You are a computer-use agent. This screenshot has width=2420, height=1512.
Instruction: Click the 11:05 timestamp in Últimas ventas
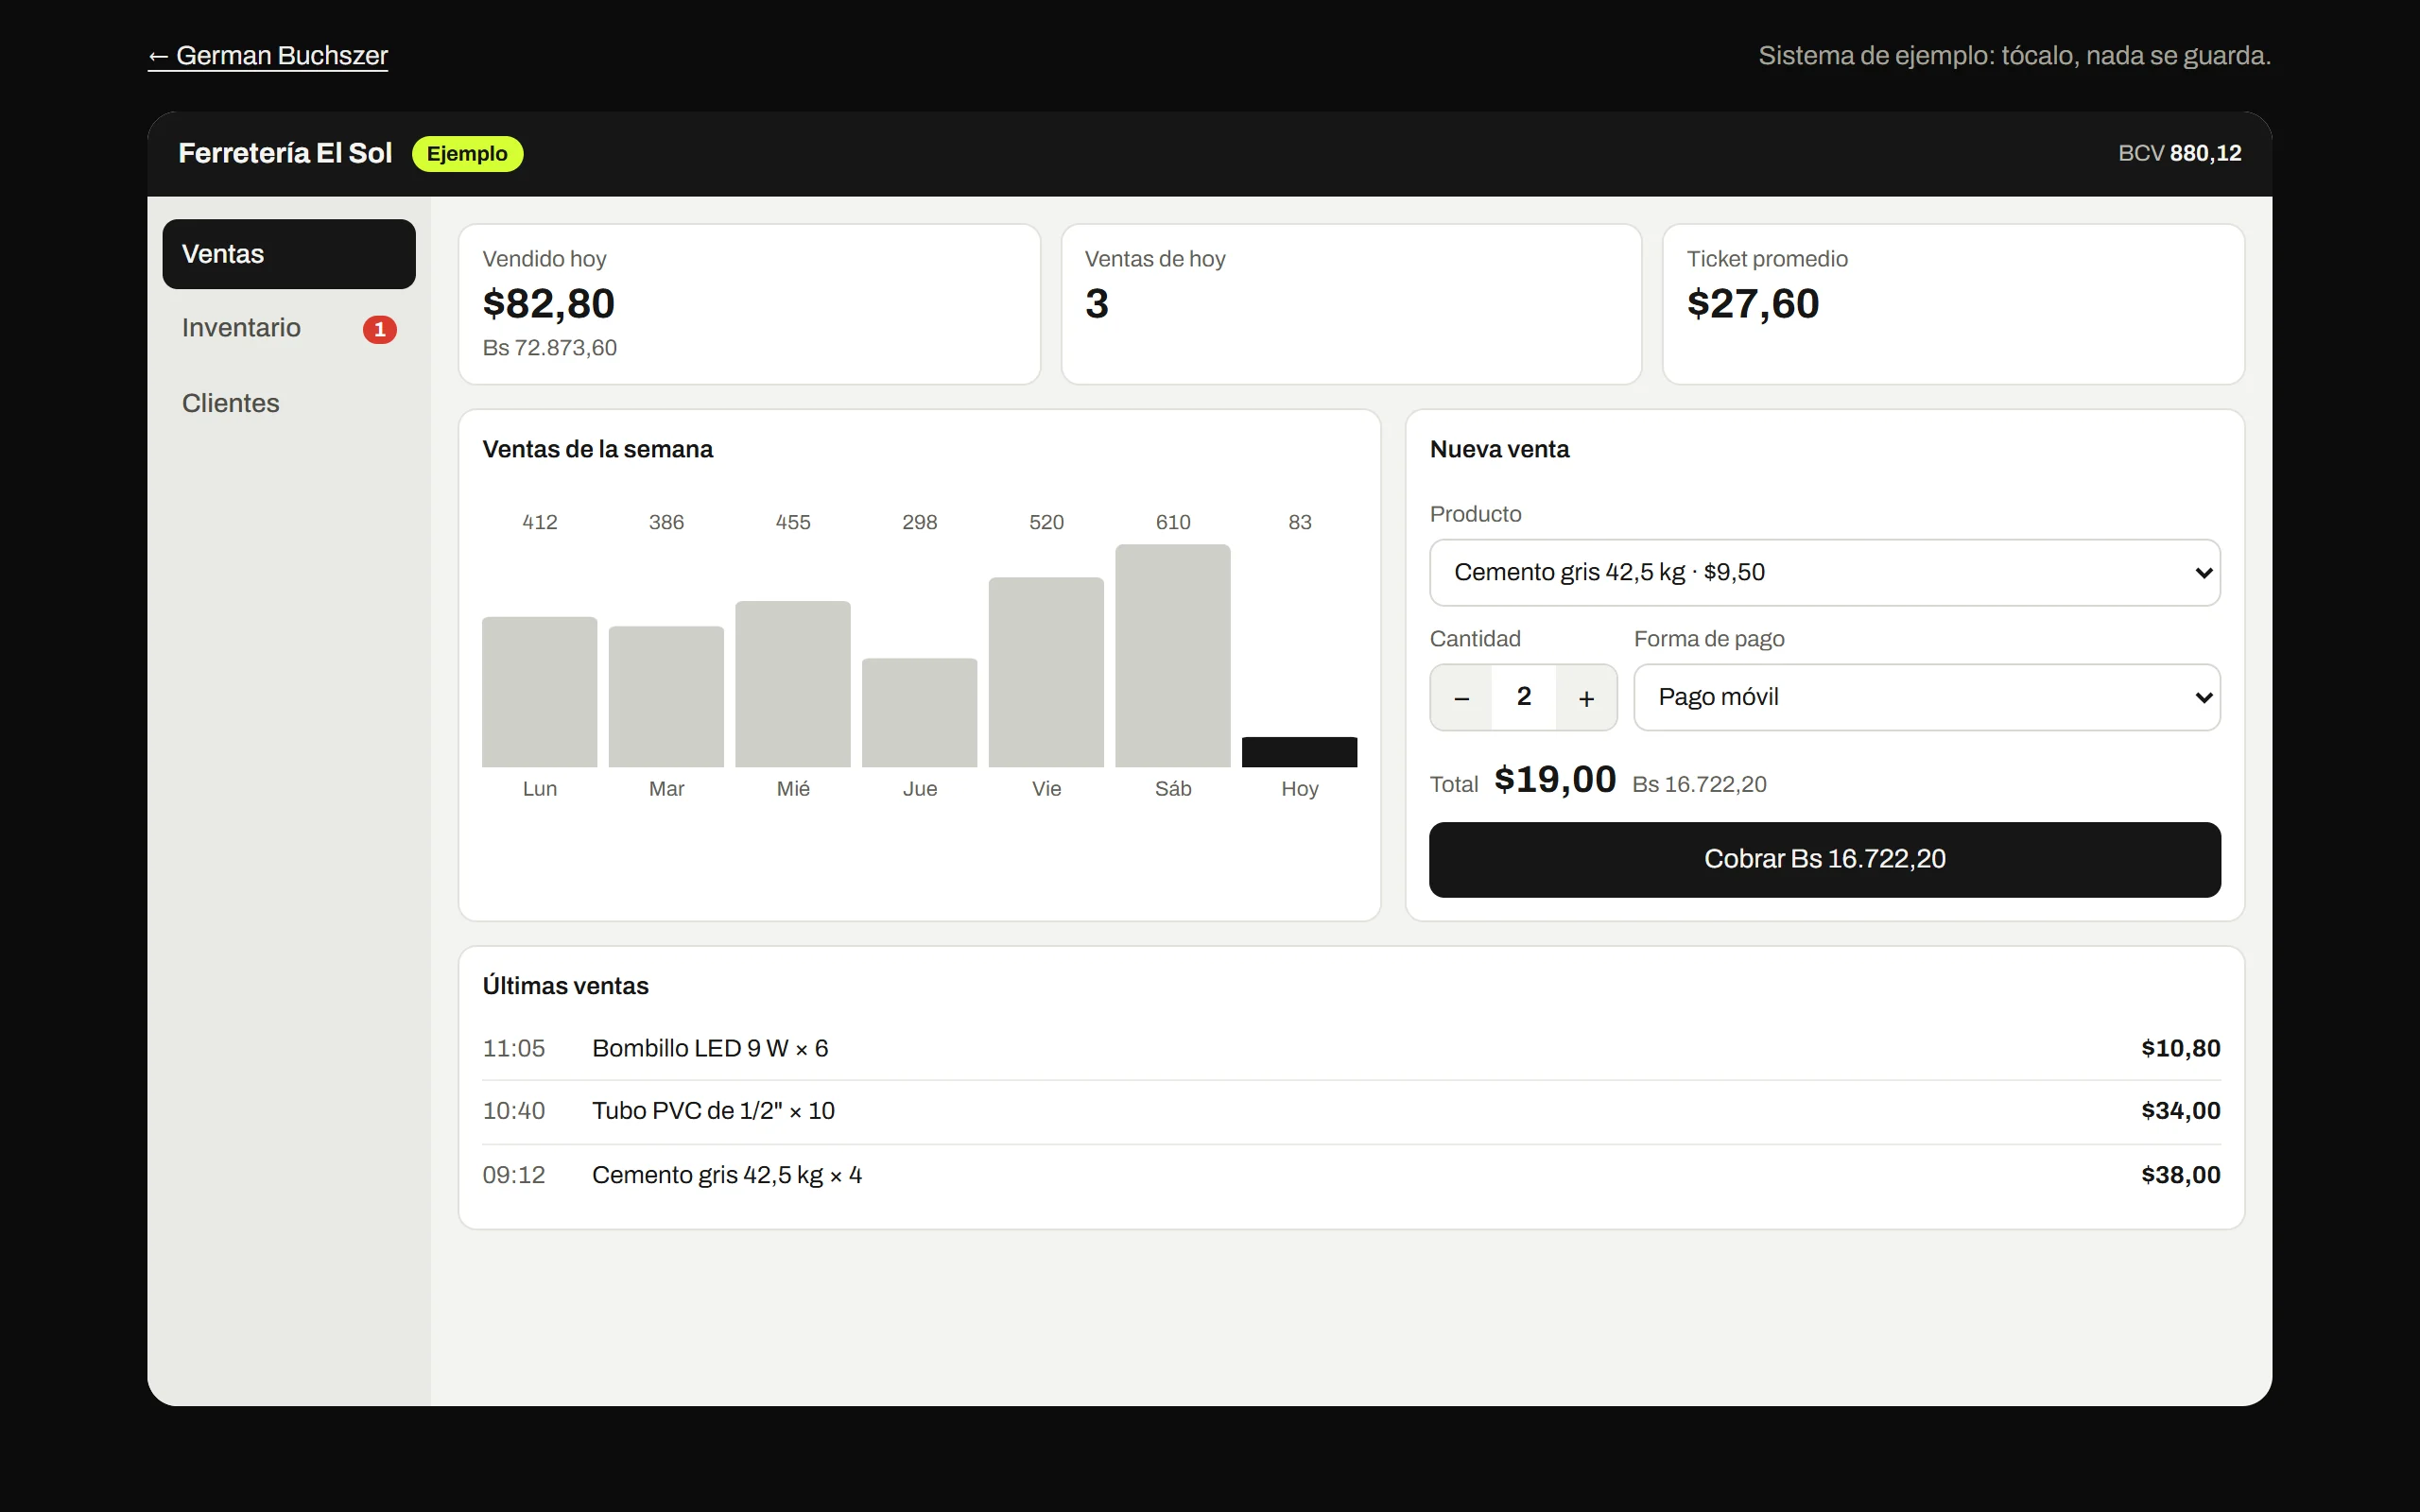(514, 1048)
